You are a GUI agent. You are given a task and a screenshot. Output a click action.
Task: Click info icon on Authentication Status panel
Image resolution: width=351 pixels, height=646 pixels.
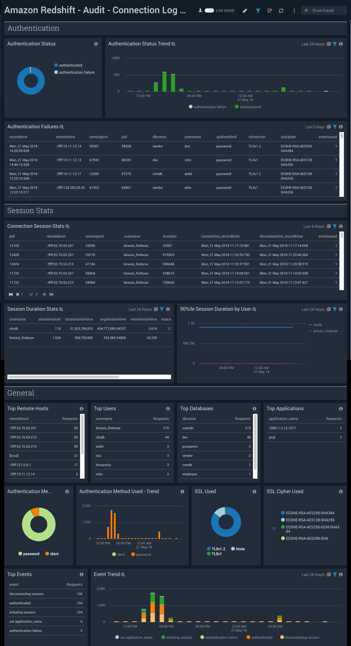point(96,44)
